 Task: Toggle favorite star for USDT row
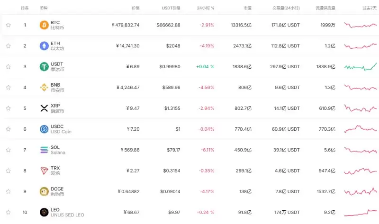tap(8, 66)
